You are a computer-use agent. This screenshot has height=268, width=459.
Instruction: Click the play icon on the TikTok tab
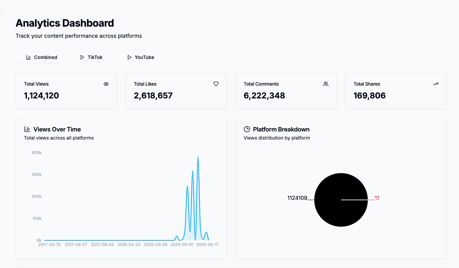coord(82,57)
